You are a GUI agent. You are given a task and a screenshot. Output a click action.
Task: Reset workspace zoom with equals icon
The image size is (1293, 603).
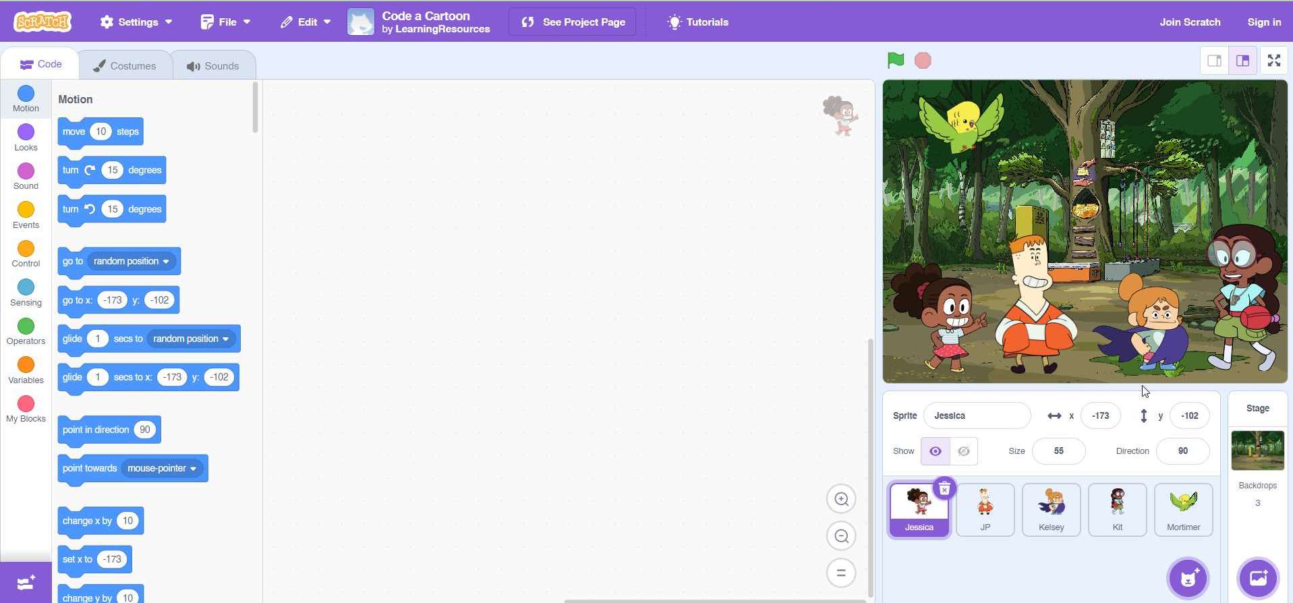coord(841,573)
